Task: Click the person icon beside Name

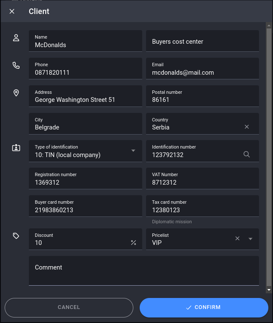Action: pyautogui.click(x=16, y=38)
